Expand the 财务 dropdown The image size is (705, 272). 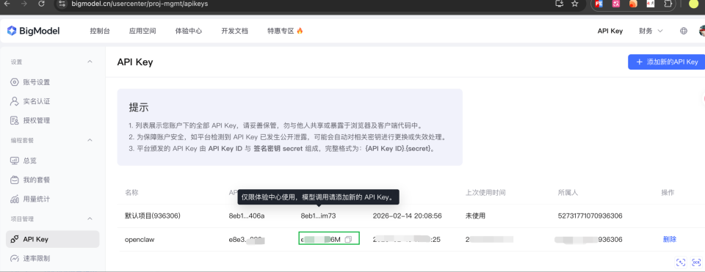[651, 31]
